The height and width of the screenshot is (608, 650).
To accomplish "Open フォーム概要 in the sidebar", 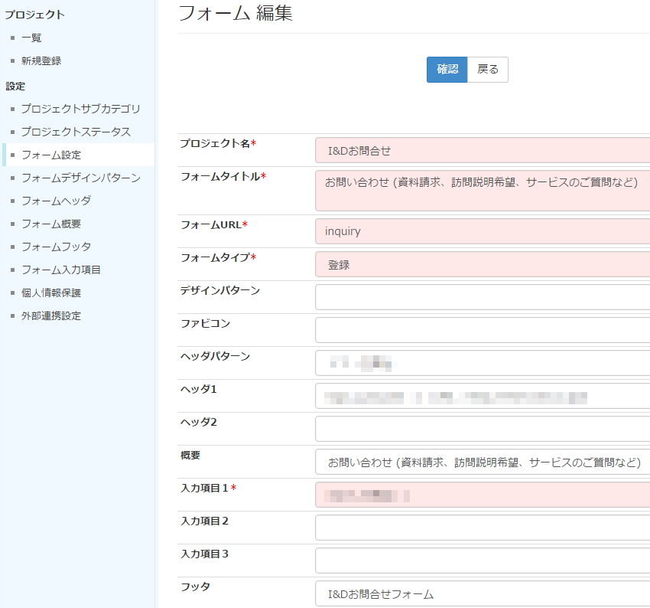I will (x=51, y=224).
